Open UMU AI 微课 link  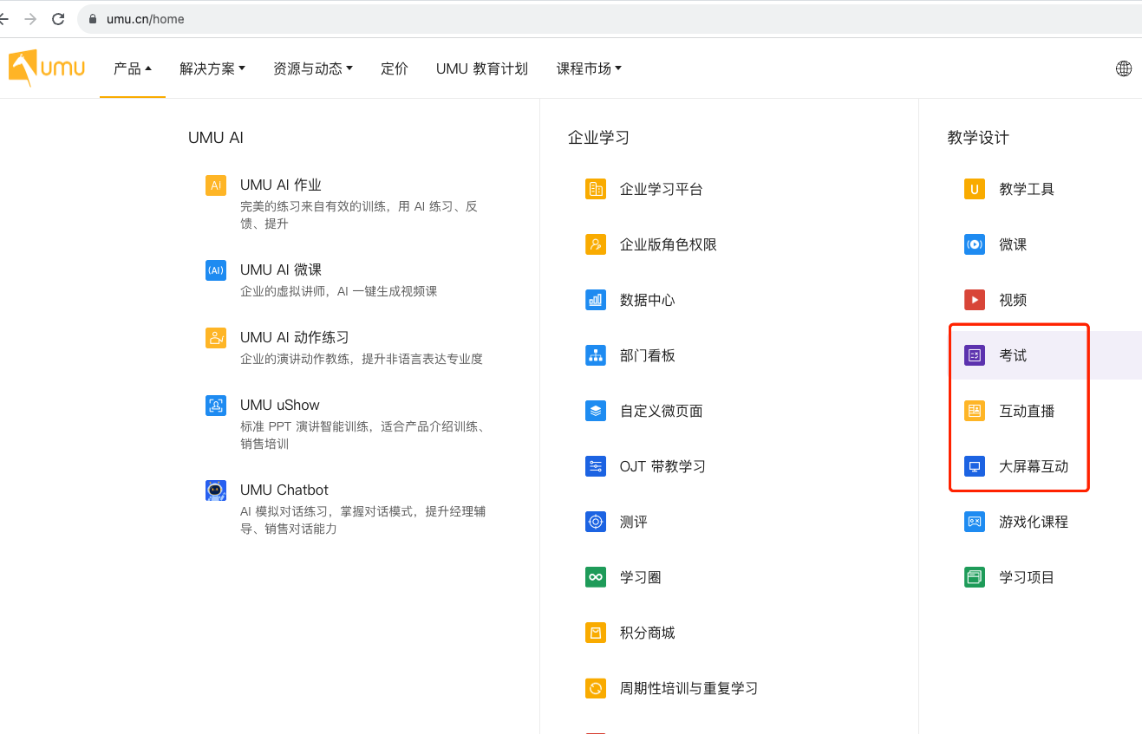(x=281, y=270)
